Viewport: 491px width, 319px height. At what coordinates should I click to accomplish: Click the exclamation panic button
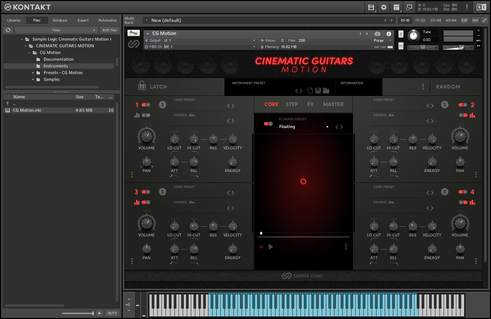[467, 7]
